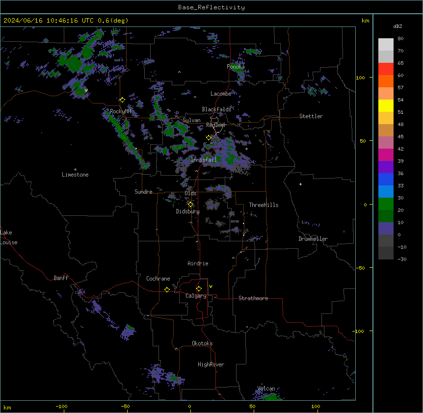The width and height of the screenshot is (423, 413).
Task: Click the Cochrane label
Action: tap(158, 279)
